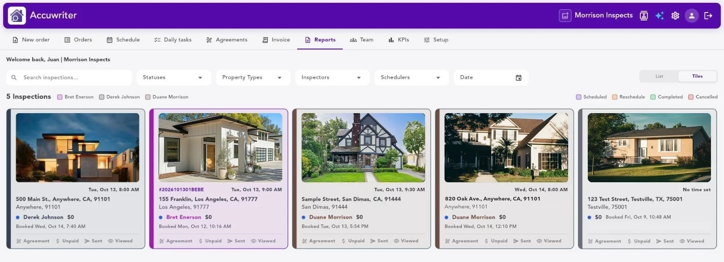The width and height of the screenshot is (724, 262).
Task: Click Viewed on 820 Oak Ave. card
Action: coord(549,241)
